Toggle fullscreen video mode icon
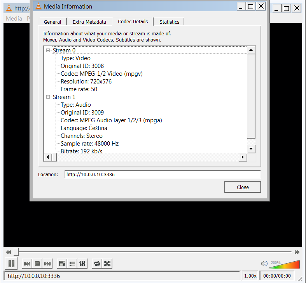The width and height of the screenshot is (306, 283). click(62, 264)
